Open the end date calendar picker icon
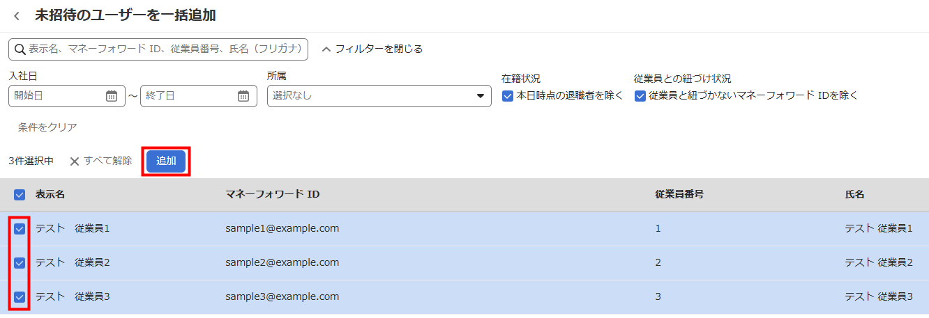 click(x=243, y=96)
